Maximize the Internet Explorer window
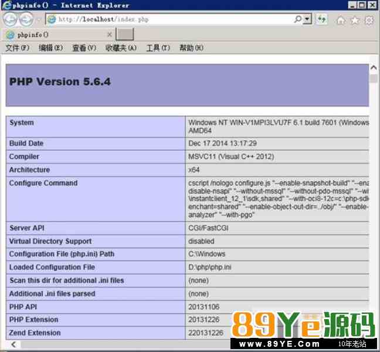 pyautogui.click(x=362, y=5)
